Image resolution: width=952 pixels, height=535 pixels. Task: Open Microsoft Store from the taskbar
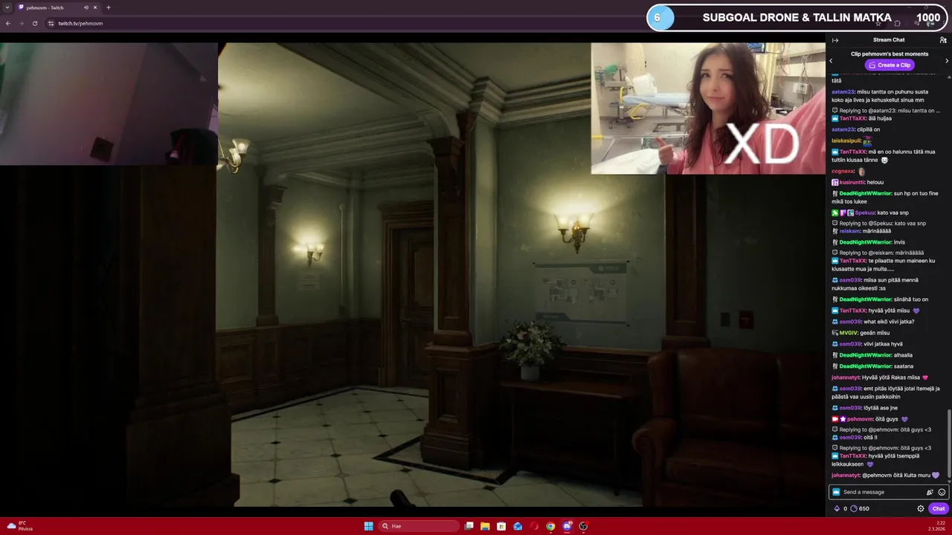coord(501,526)
